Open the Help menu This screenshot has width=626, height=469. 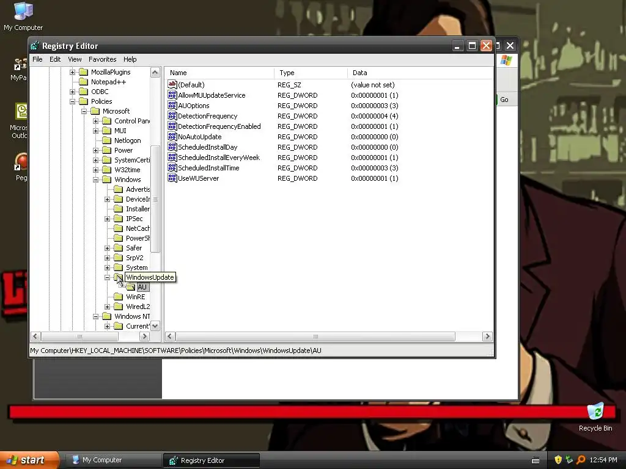(x=130, y=59)
